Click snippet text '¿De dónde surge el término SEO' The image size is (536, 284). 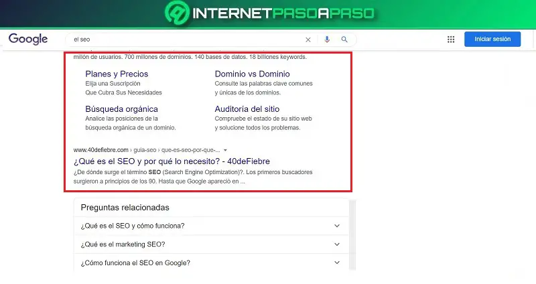coord(117,172)
